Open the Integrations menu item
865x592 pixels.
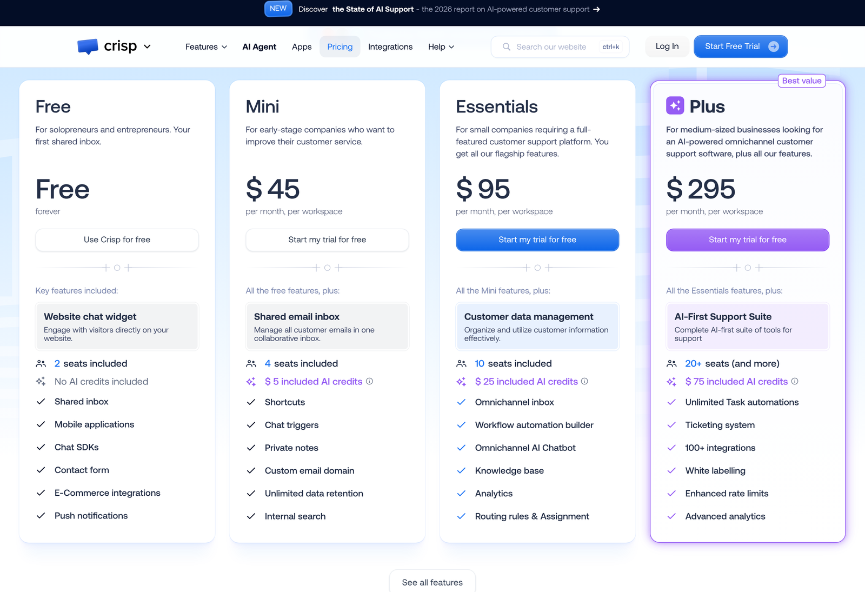[390, 47]
